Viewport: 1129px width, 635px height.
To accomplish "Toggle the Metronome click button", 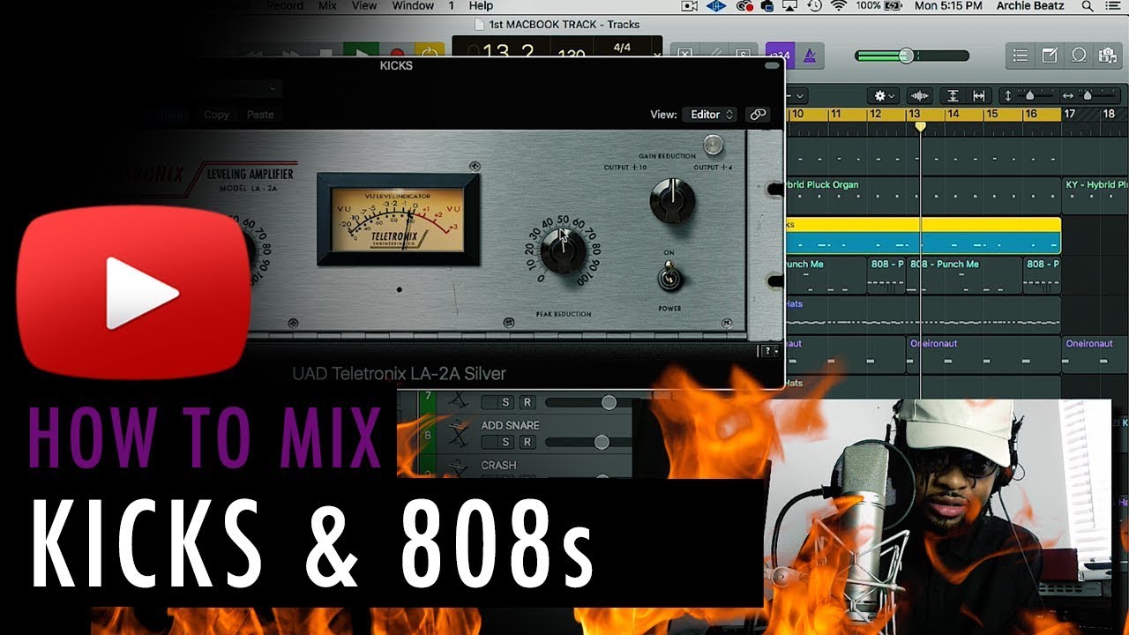I will [810, 55].
